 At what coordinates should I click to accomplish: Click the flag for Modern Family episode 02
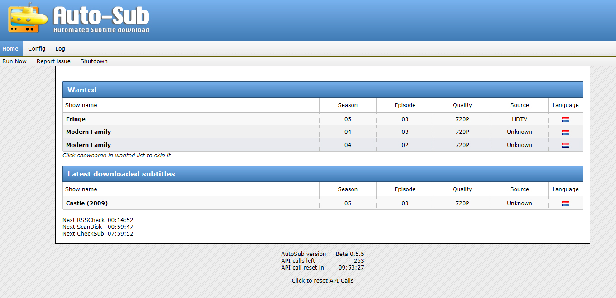pyautogui.click(x=565, y=146)
